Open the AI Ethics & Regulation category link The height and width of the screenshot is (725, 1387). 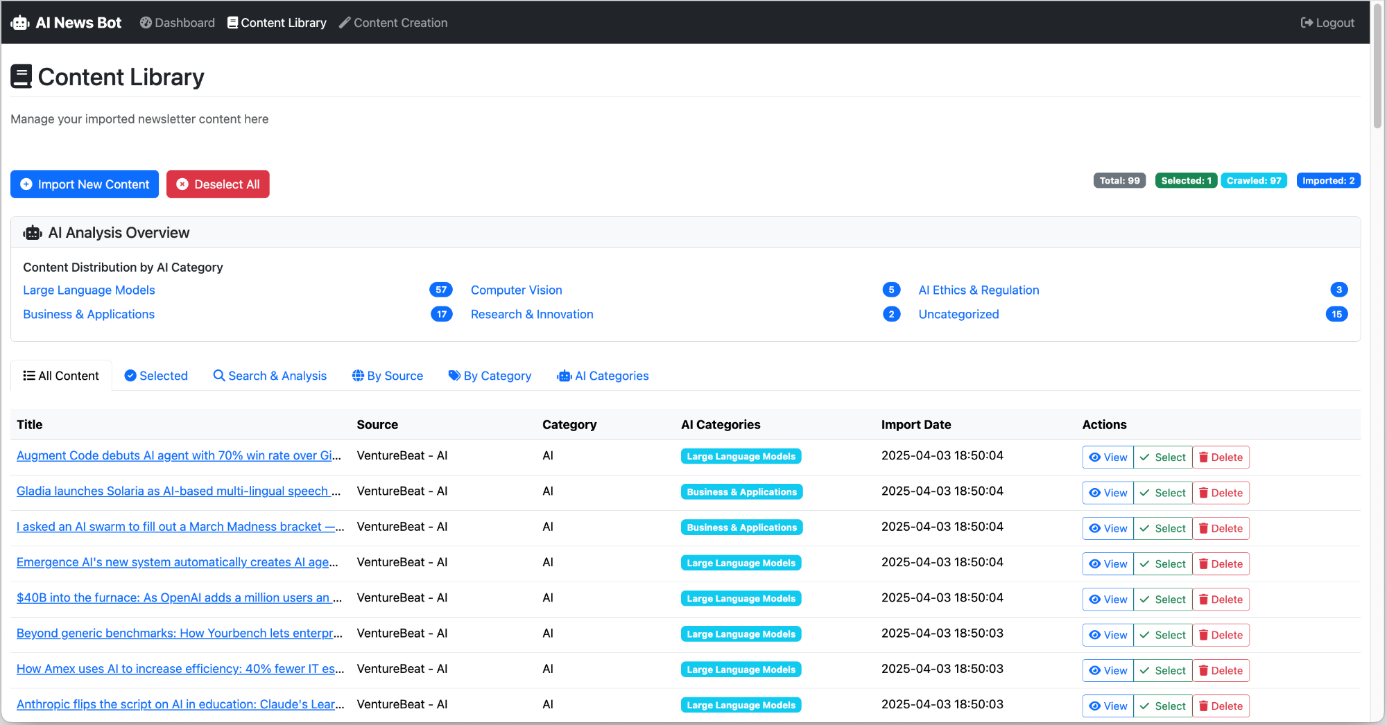pos(979,290)
